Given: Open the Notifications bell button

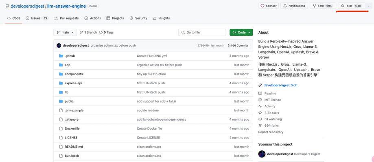Looking at the screenshot, I should tap(294, 6).
